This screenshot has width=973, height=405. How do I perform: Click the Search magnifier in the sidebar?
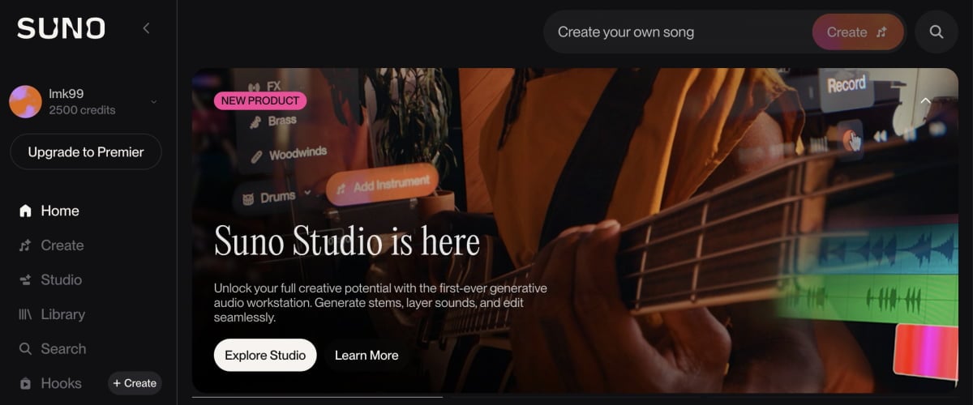point(25,349)
